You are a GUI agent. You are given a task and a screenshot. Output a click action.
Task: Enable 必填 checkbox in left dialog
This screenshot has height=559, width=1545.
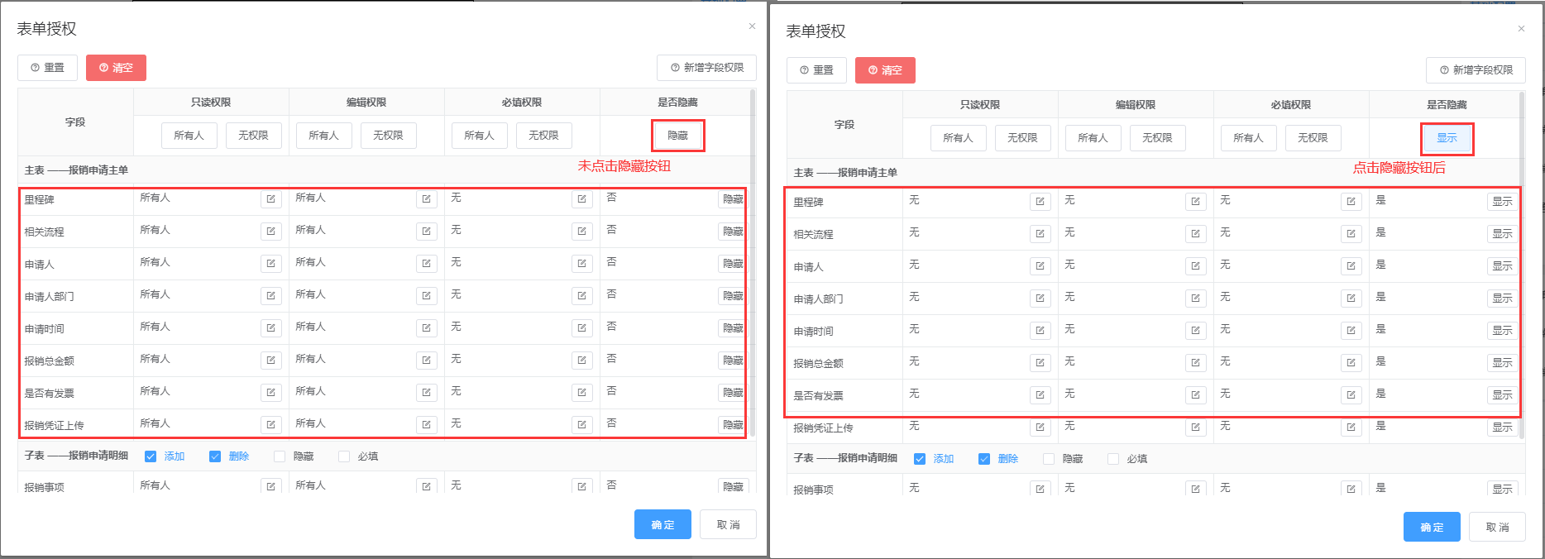pos(344,456)
